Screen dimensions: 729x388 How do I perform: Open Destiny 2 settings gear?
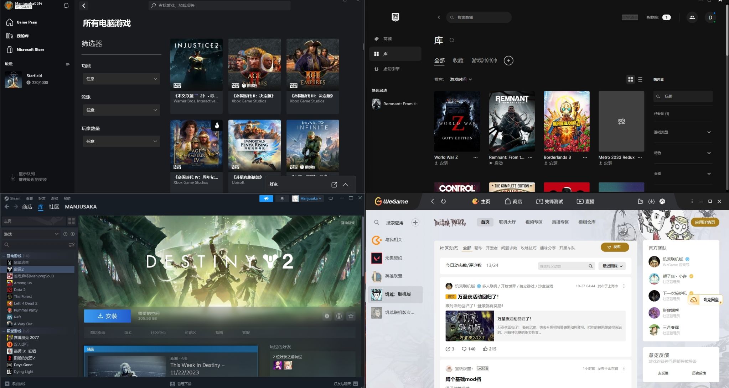pyautogui.click(x=327, y=316)
